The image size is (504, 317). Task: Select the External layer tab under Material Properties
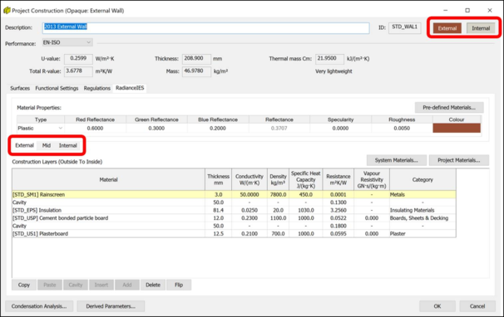[x=24, y=145]
